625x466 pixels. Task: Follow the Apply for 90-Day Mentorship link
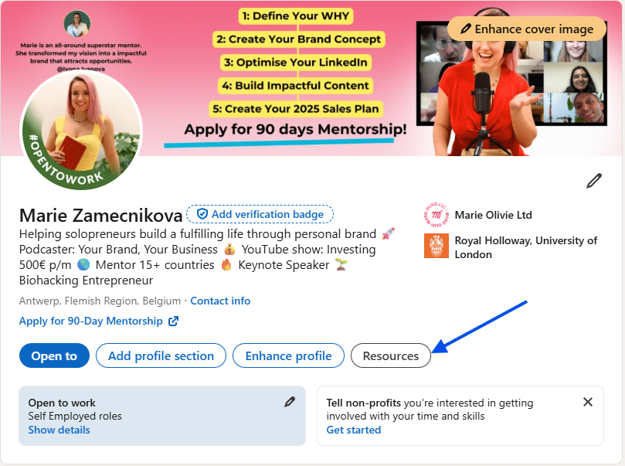point(91,321)
